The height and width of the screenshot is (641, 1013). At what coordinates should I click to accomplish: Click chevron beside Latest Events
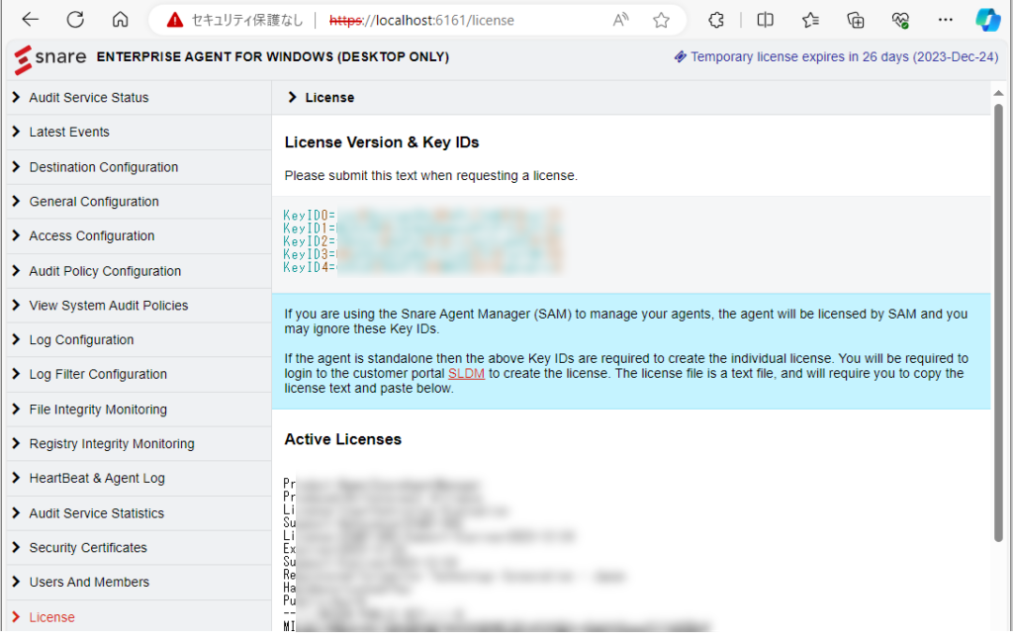pos(16,132)
